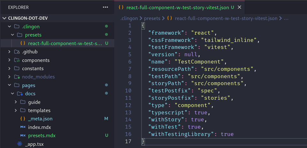
Task: Click the components folder icon
Action: 17,60
